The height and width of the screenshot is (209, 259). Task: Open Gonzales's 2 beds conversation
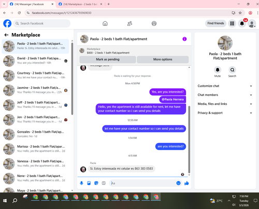(35, 134)
